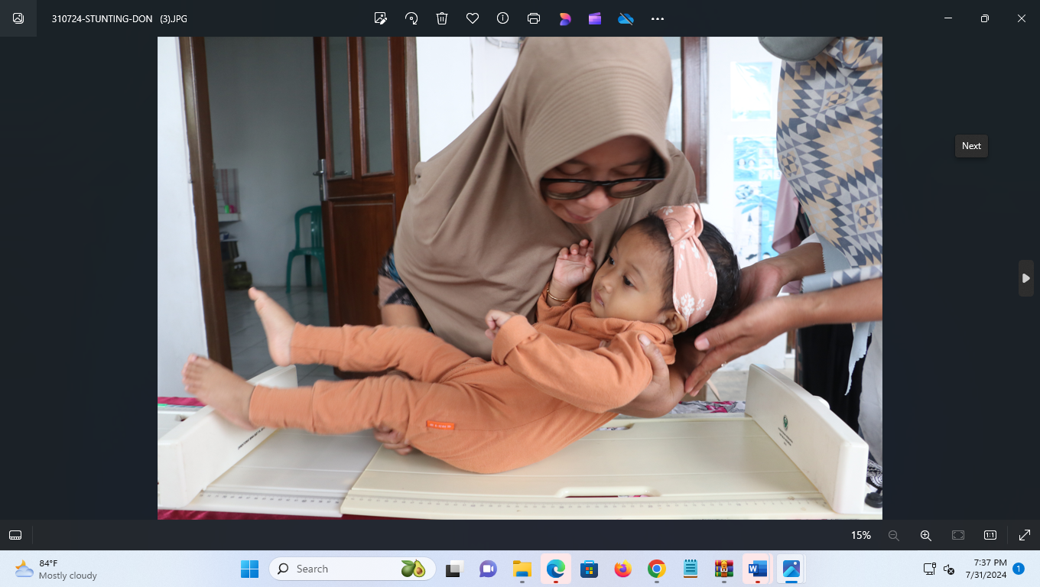Print the current photo
This screenshot has width=1040, height=587.
tap(533, 18)
